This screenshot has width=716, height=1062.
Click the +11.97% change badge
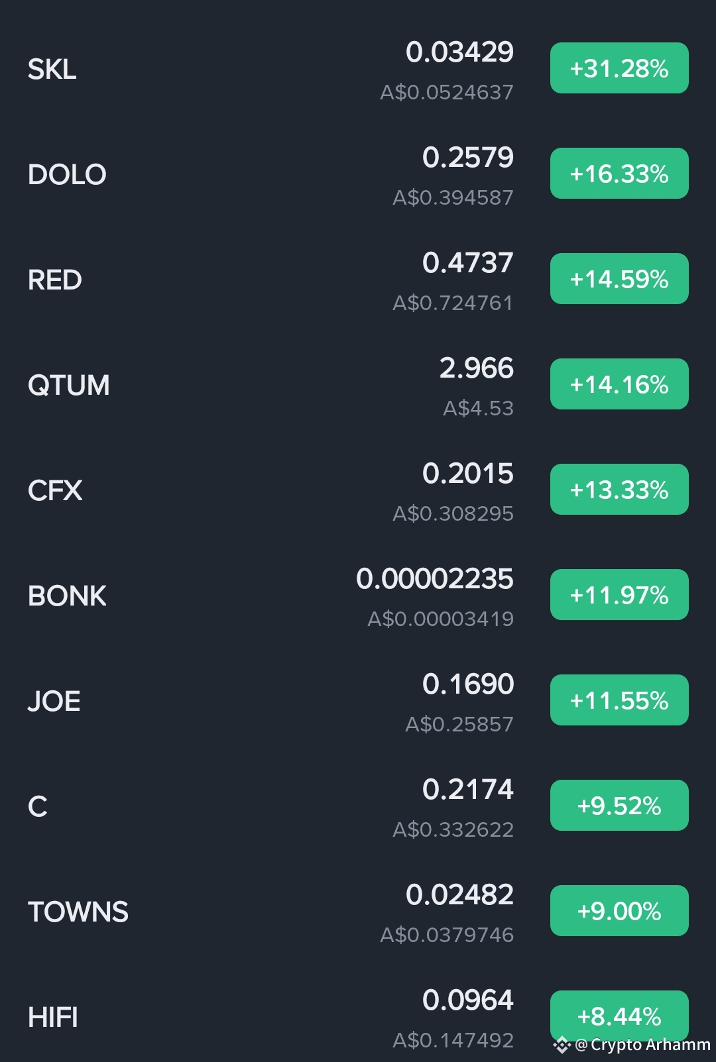point(619,595)
